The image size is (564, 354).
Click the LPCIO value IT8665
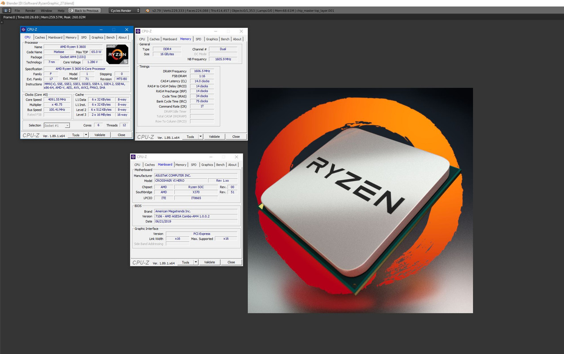click(196, 198)
